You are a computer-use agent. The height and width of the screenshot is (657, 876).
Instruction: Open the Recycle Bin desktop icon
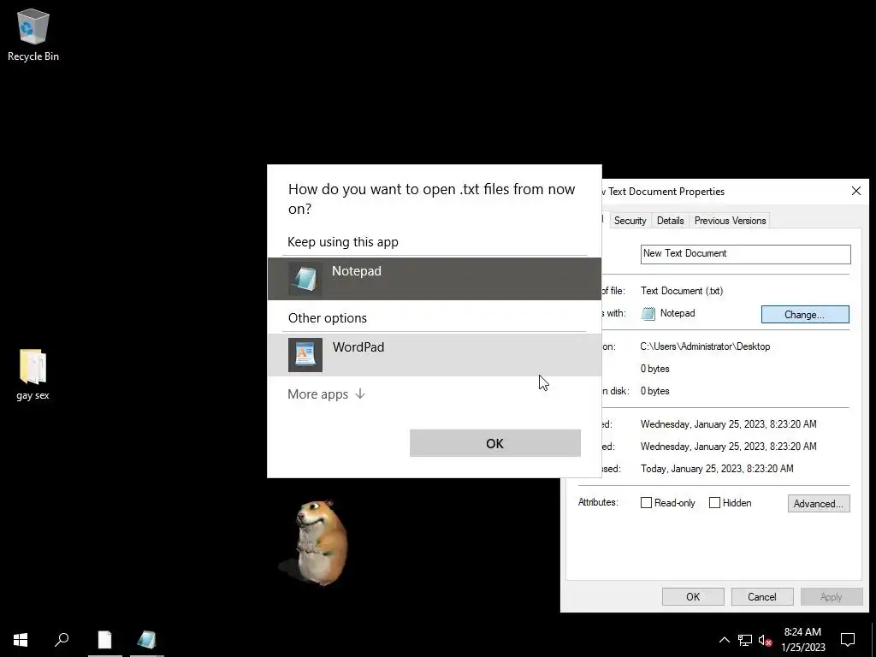click(33, 34)
